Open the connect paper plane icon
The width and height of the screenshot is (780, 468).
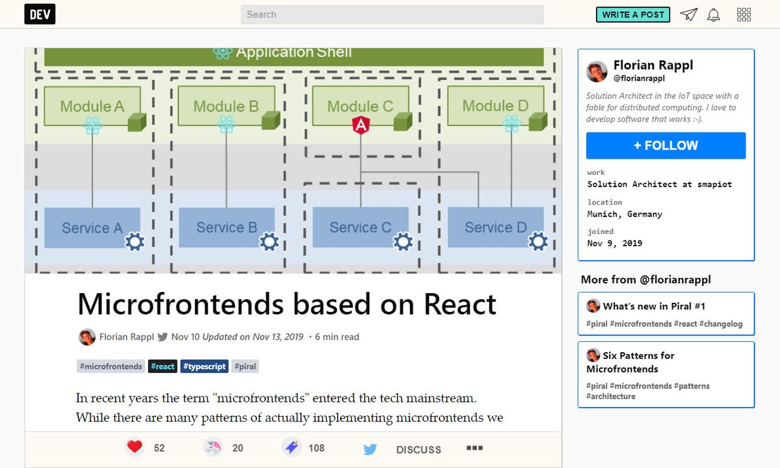tap(688, 14)
